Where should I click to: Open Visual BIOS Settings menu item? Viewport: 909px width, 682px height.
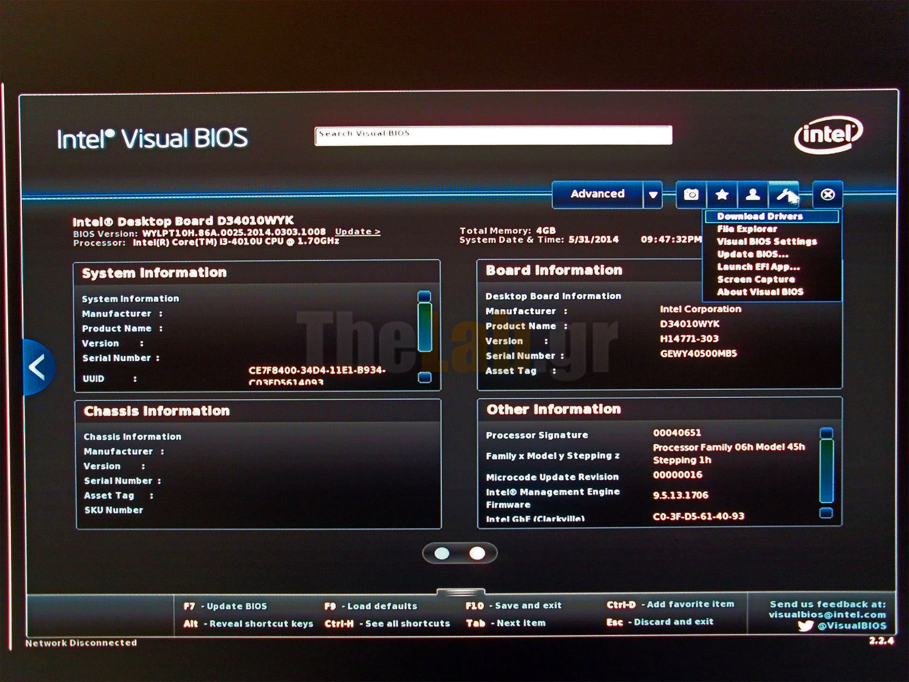766,242
